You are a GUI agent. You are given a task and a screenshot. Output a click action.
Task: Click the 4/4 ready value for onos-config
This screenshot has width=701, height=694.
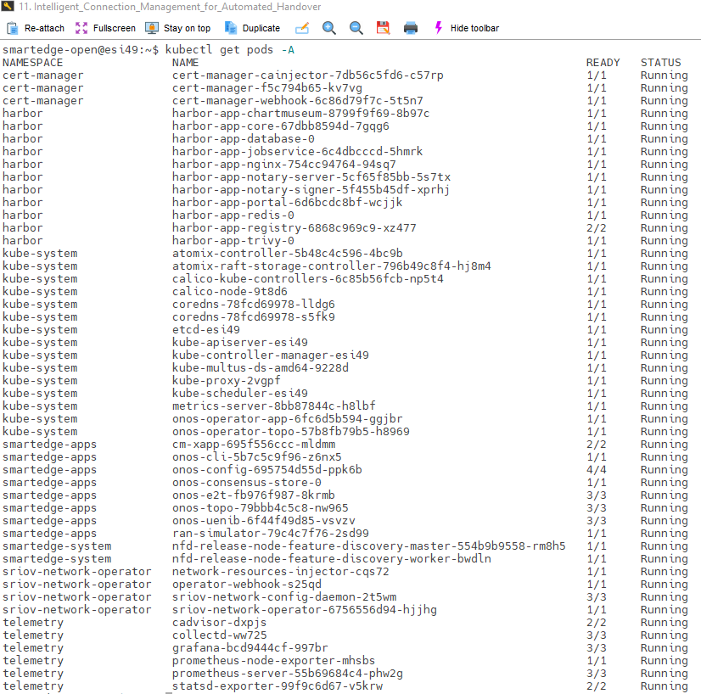(x=597, y=470)
